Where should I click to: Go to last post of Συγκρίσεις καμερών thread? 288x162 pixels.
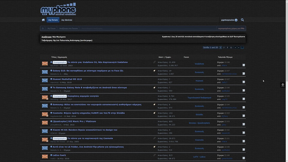(244, 99)
